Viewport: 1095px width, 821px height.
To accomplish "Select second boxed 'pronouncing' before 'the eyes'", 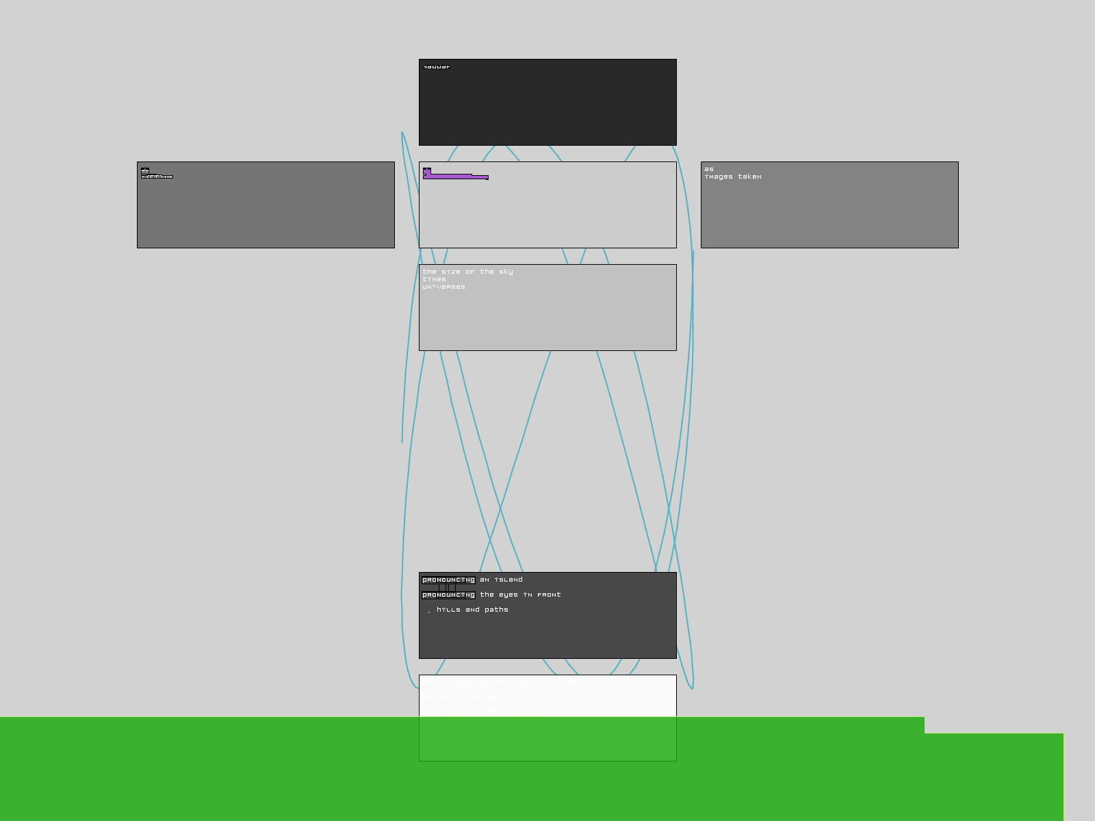I will point(448,595).
